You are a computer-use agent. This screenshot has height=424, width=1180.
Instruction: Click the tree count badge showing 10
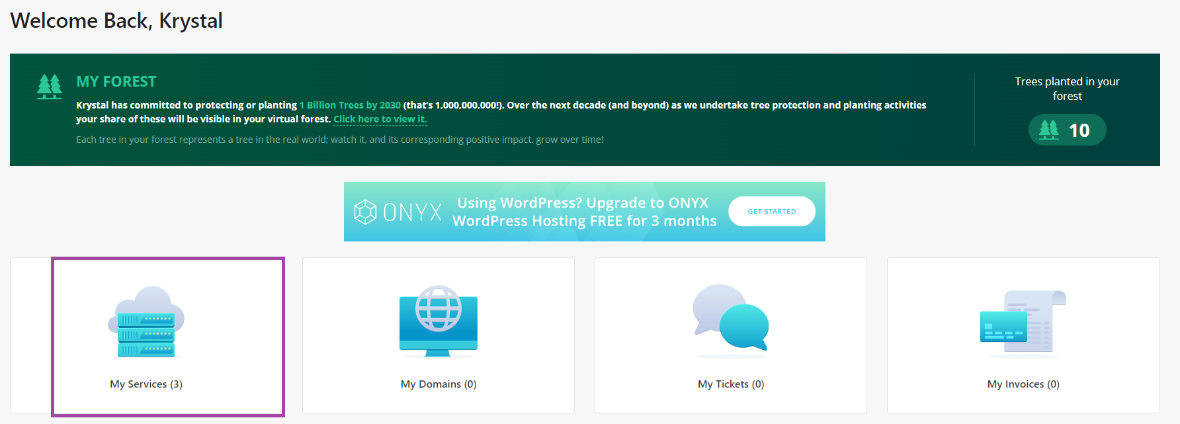(x=1067, y=130)
